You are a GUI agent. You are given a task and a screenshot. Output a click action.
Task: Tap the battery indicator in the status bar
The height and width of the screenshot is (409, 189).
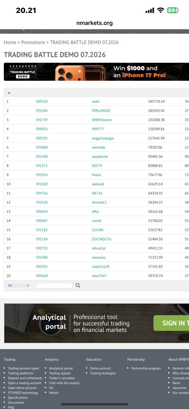173,10
